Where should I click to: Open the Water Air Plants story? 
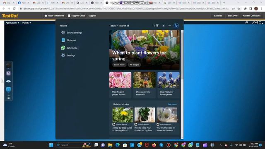tap(166, 120)
